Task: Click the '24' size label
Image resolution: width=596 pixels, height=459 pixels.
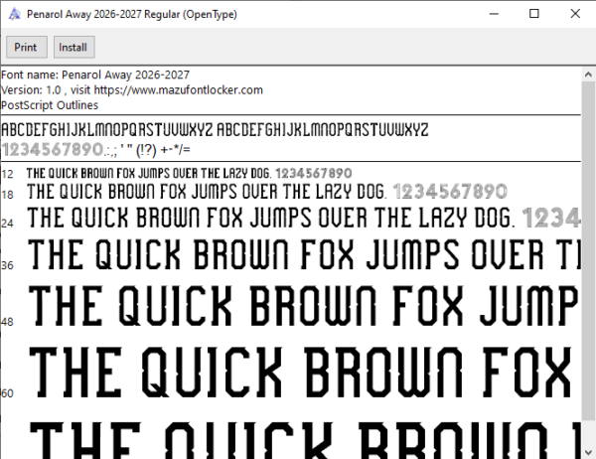Action: (x=7, y=223)
